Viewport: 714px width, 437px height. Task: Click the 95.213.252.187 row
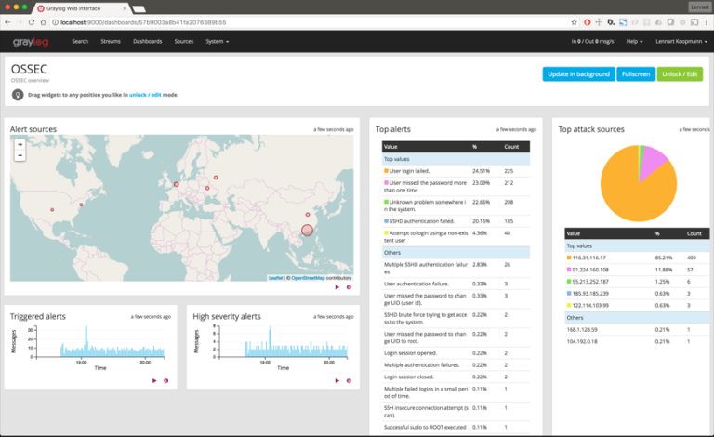(x=638, y=282)
